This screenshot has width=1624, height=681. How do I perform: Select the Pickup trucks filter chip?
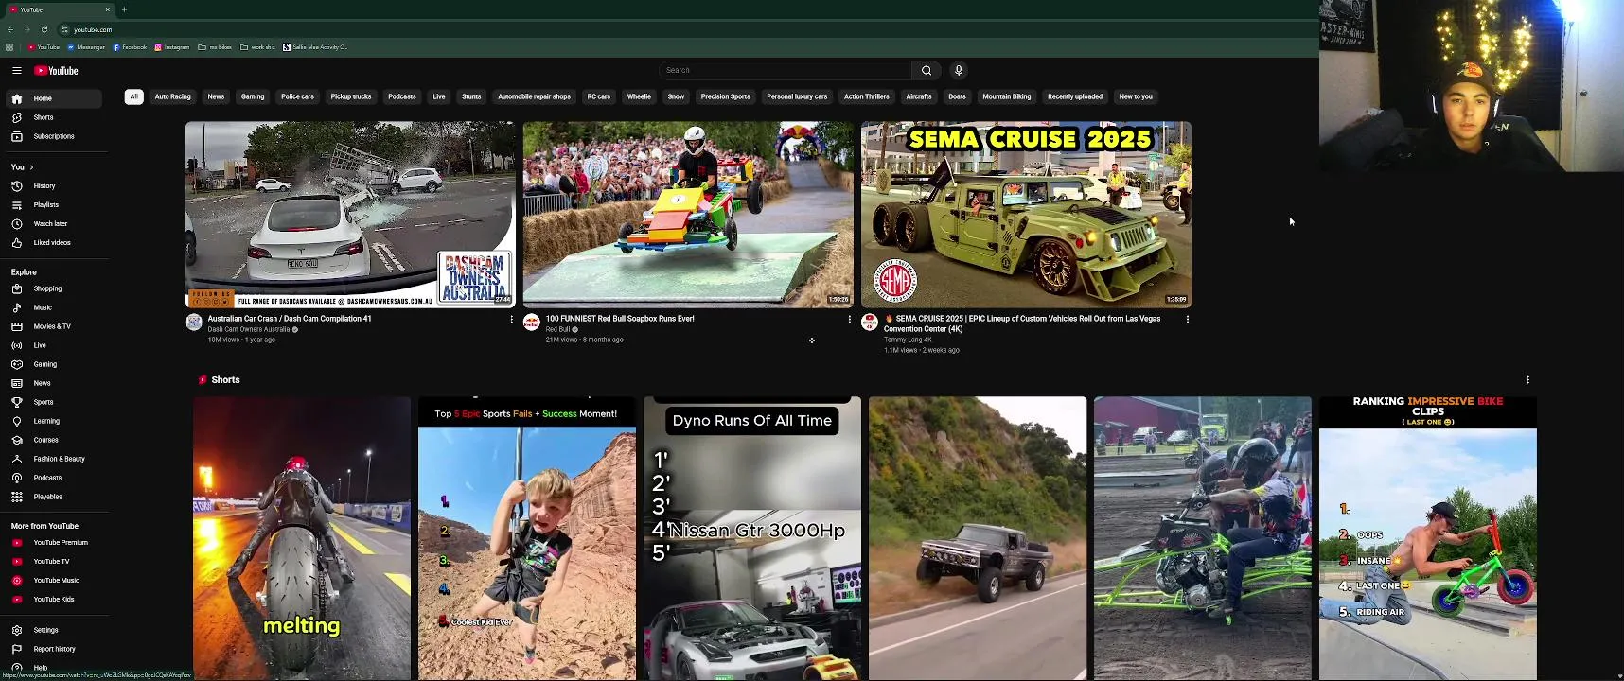click(x=351, y=96)
